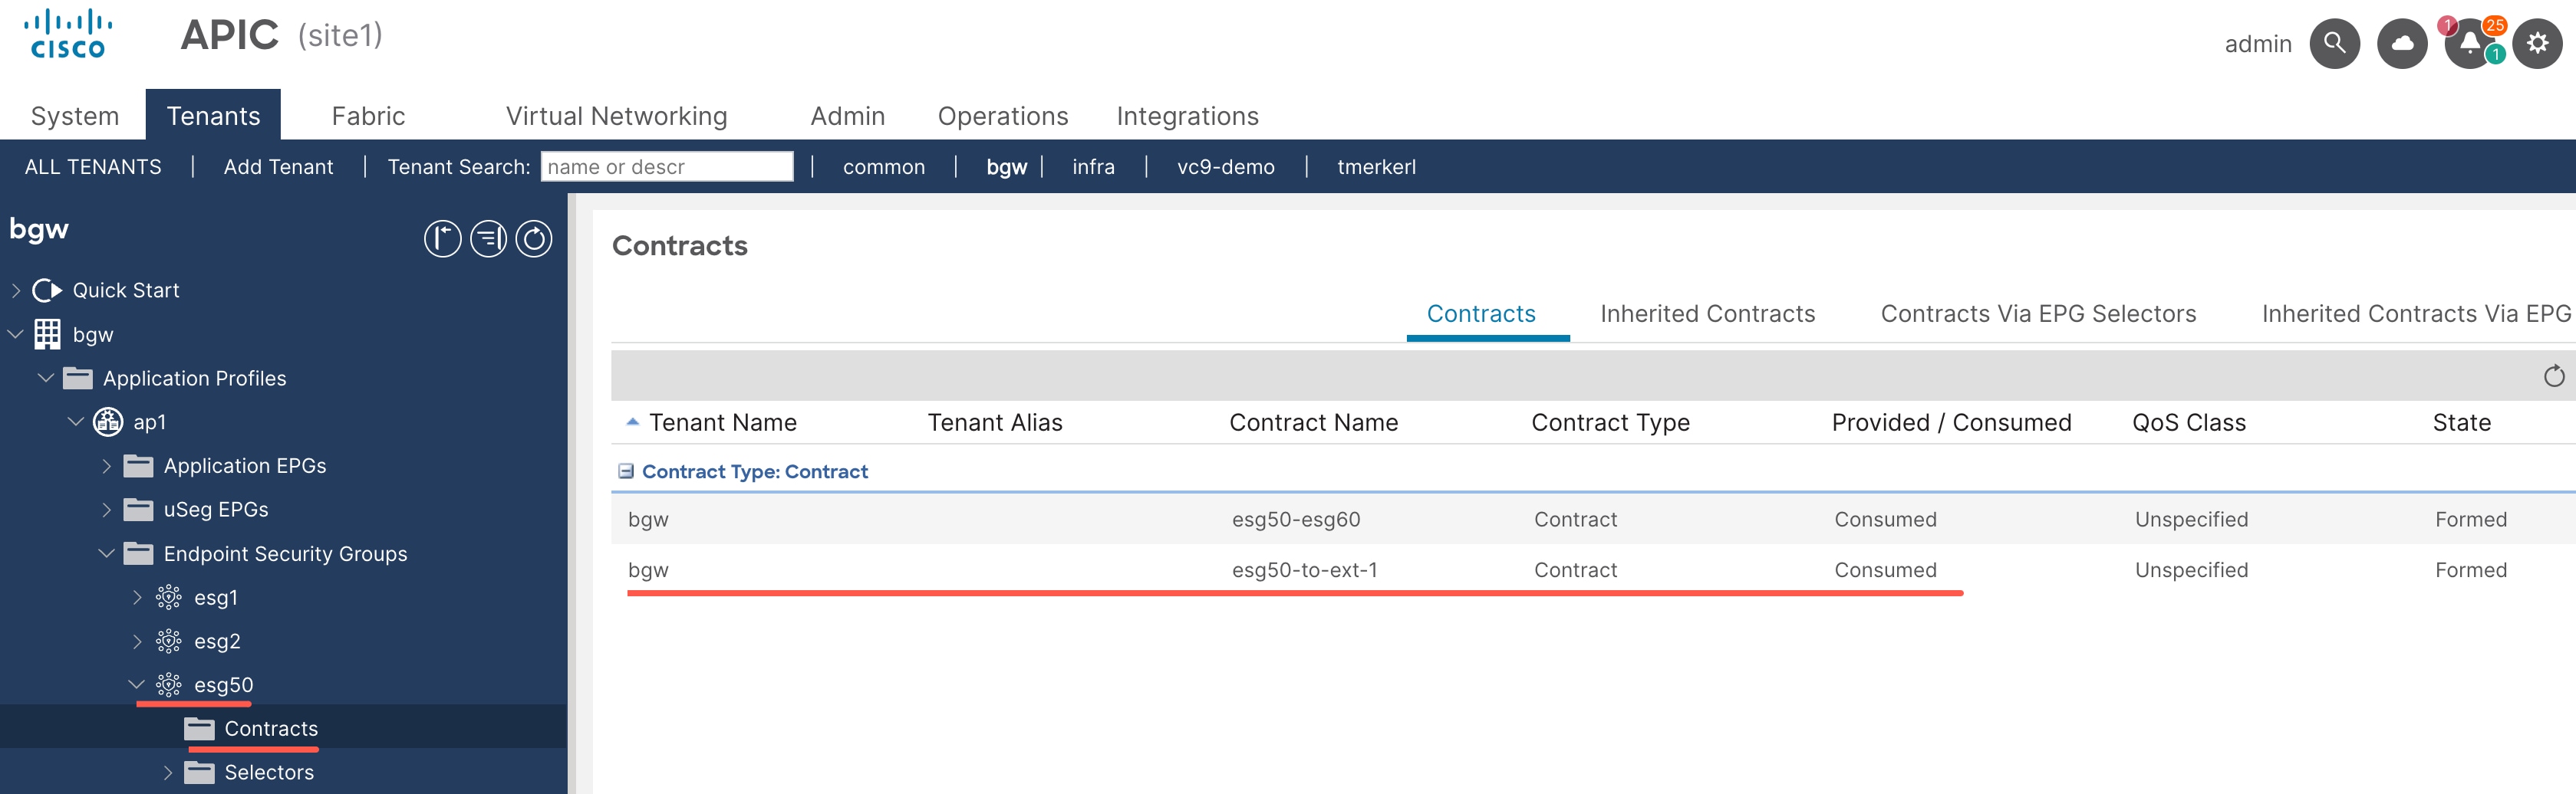The width and height of the screenshot is (2576, 794).
Task: Open the Virtual Networking tab
Action: click(x=616, y=116)
